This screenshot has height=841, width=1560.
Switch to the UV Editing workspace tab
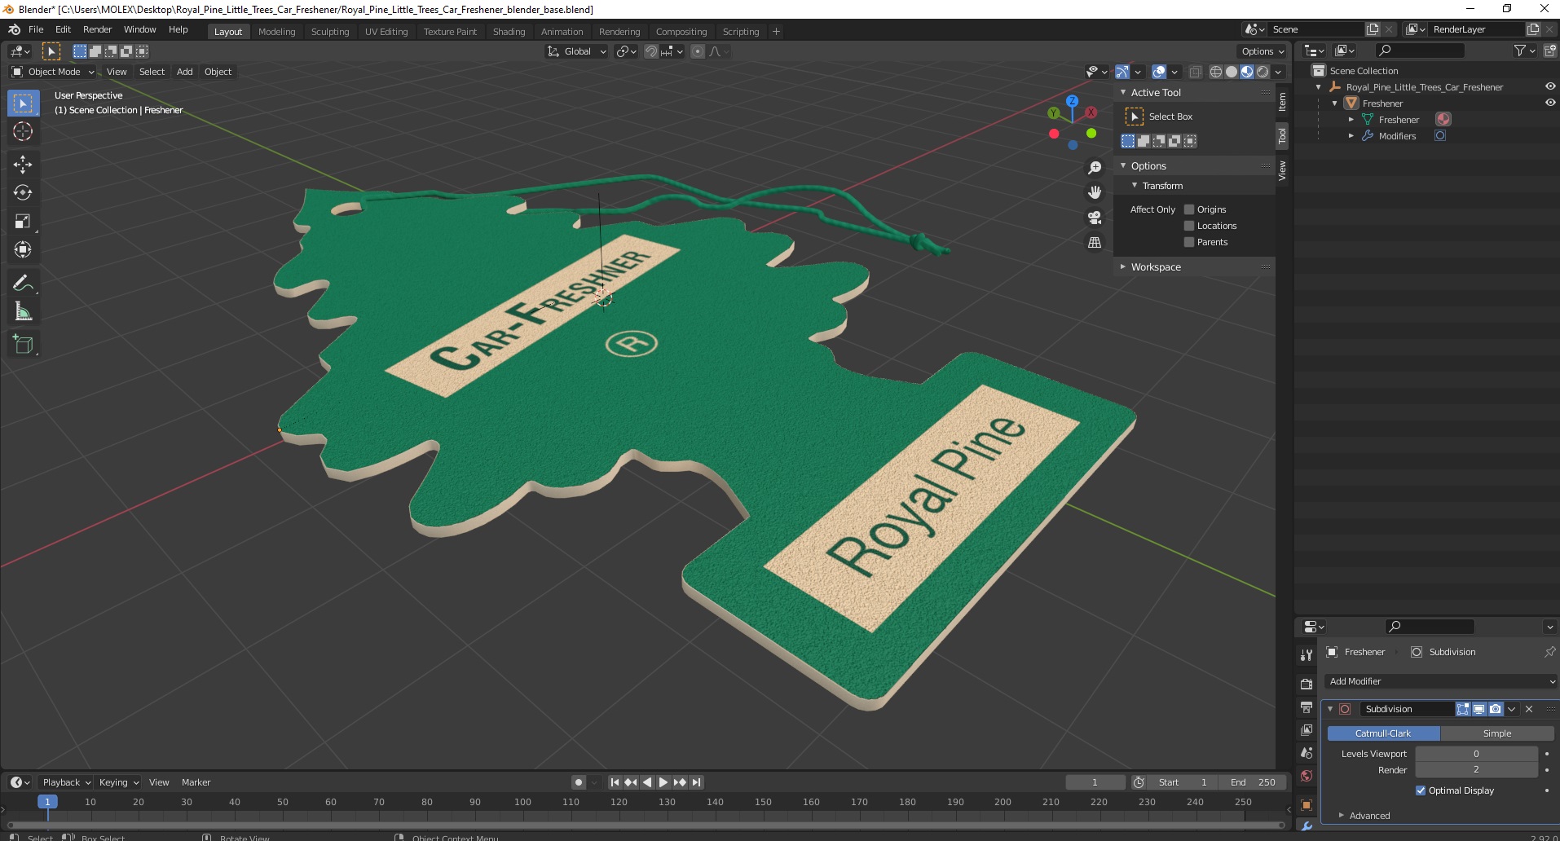[x=386, y=32]
